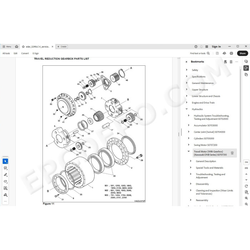Click the Share button
The image size is (250, 250).
click(242, 53)
